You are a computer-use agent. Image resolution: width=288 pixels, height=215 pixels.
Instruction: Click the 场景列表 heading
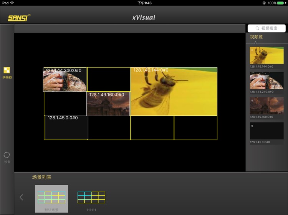(x=42, y=177)
